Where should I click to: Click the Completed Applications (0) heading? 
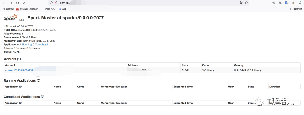pos(24,97)
